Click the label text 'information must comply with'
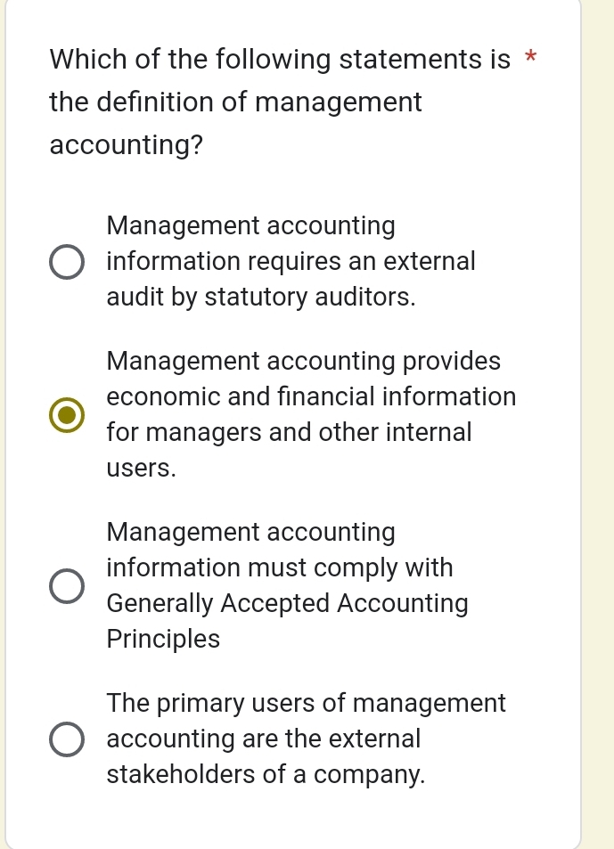Viewport: 614px width, 849px height. (x=280, y=568)
